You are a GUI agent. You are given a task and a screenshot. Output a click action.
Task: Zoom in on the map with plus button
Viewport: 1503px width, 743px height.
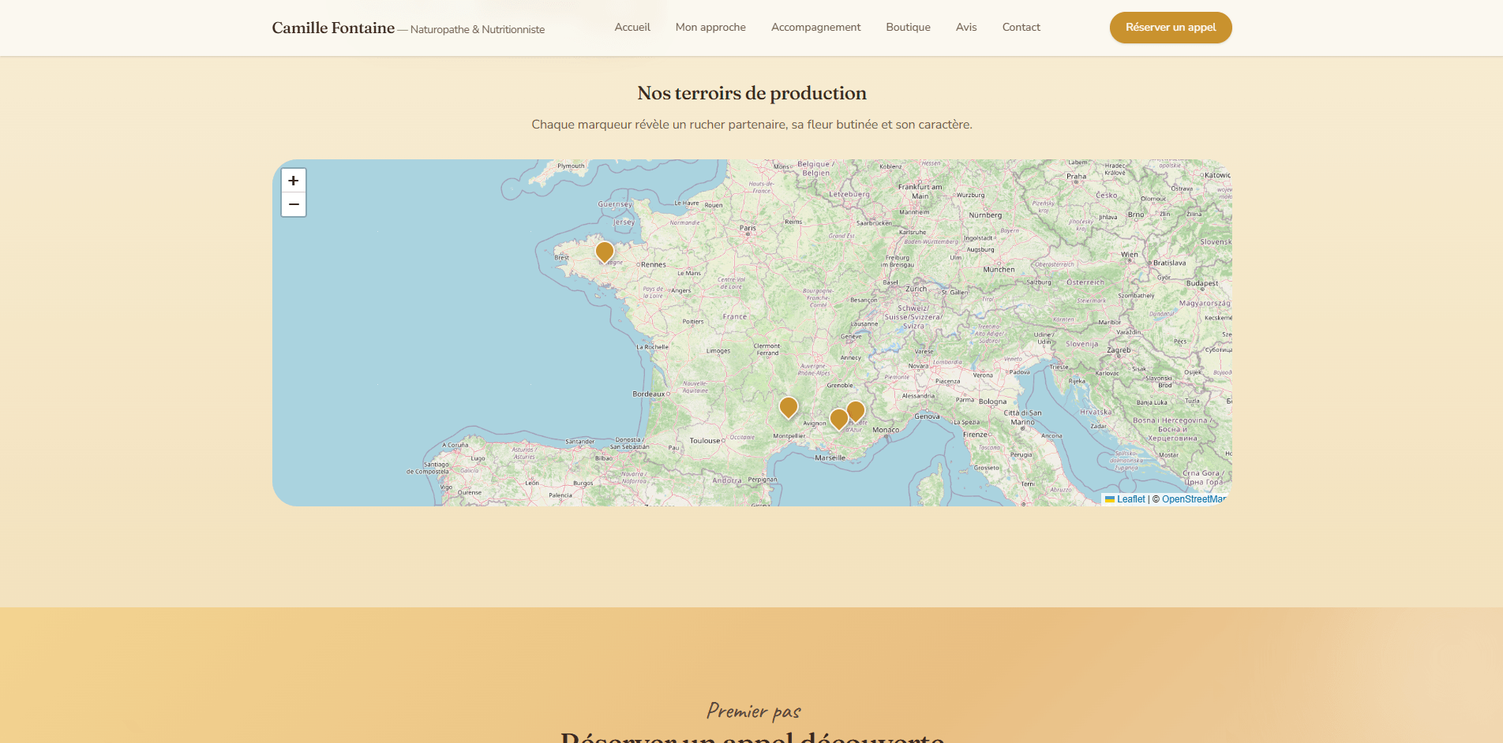pos(294,181)
